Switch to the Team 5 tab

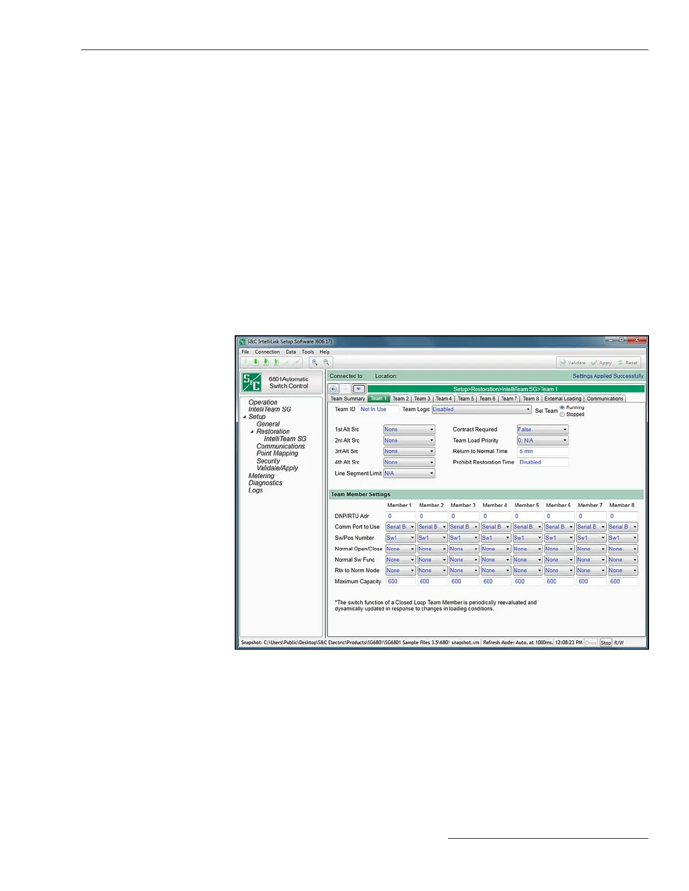coord(466,399)
